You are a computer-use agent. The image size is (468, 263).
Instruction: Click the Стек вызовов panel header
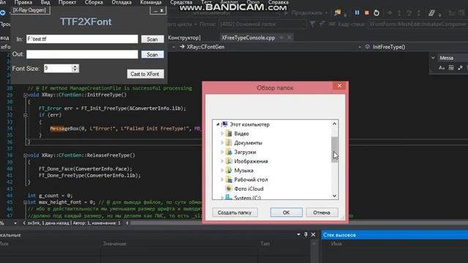point(395,235)
